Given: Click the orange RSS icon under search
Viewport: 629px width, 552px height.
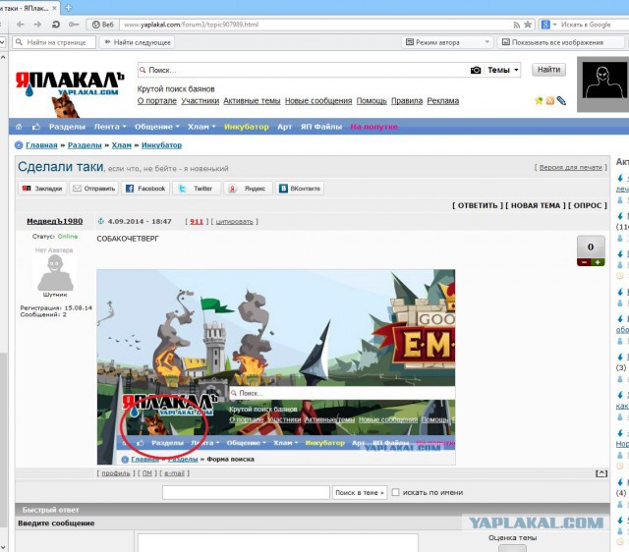Looking at the screenshot, I should click(550, 100).
